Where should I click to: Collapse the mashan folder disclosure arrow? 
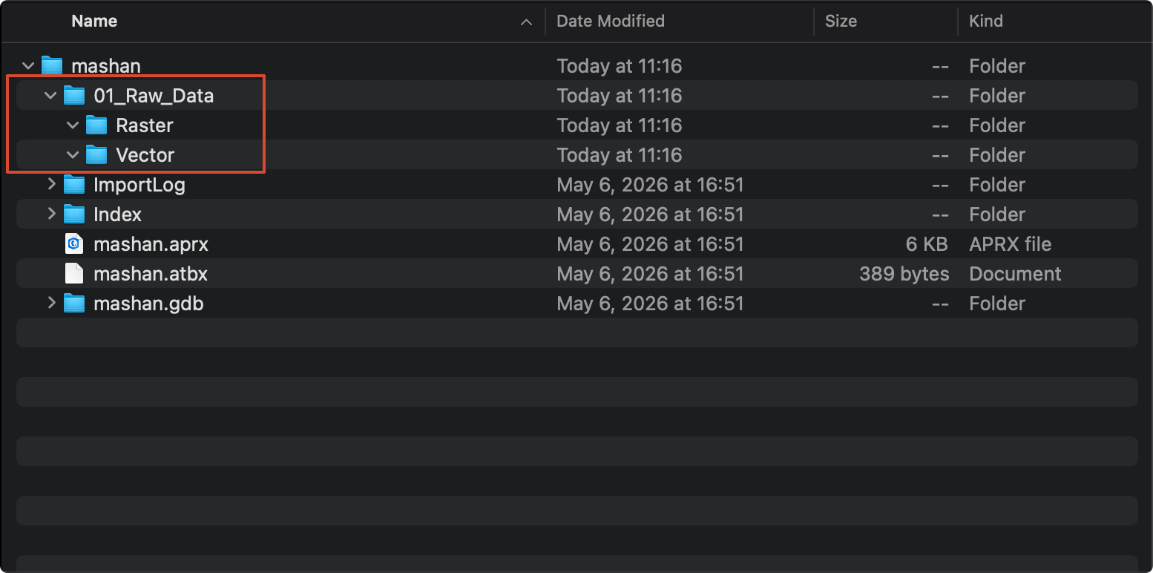click(29, 66)
